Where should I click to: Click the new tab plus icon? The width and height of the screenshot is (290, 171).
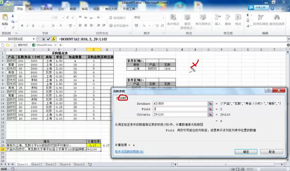(x=60, y=45)
